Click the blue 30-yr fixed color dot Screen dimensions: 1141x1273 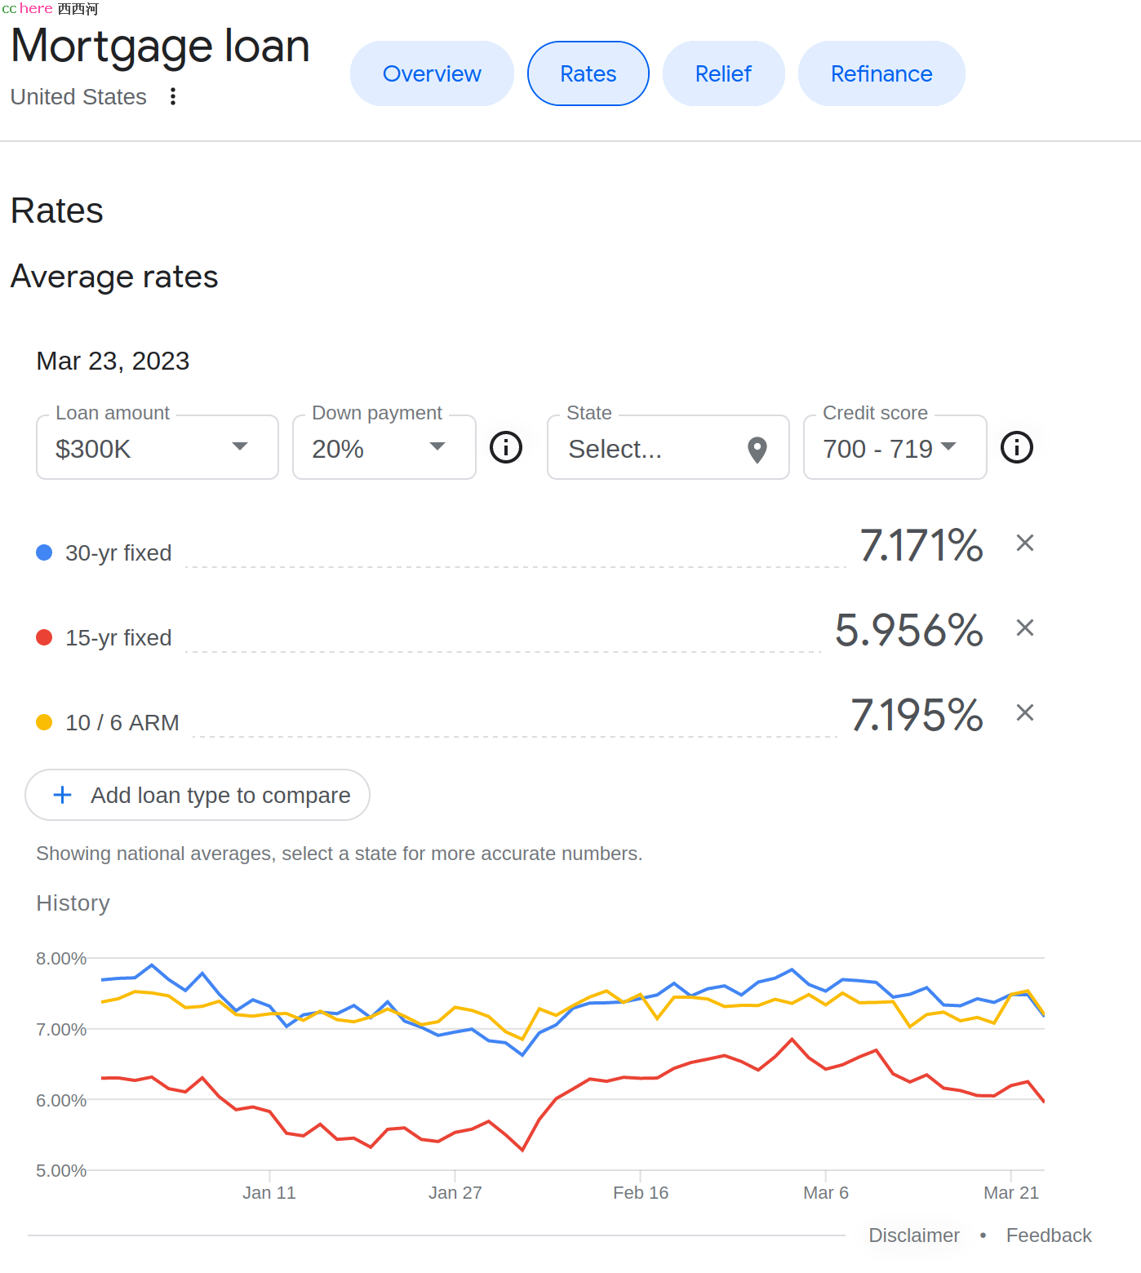(x=45, y=552)
